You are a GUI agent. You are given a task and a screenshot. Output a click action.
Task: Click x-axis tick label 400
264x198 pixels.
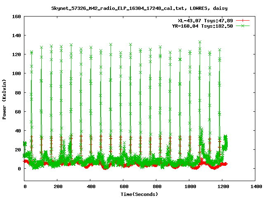coord(91,186)
